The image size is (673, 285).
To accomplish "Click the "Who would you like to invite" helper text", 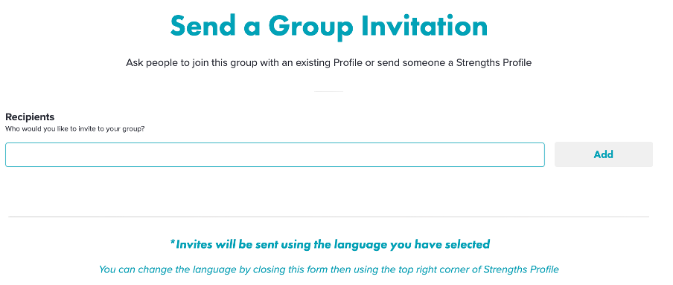I will [74, 128].
